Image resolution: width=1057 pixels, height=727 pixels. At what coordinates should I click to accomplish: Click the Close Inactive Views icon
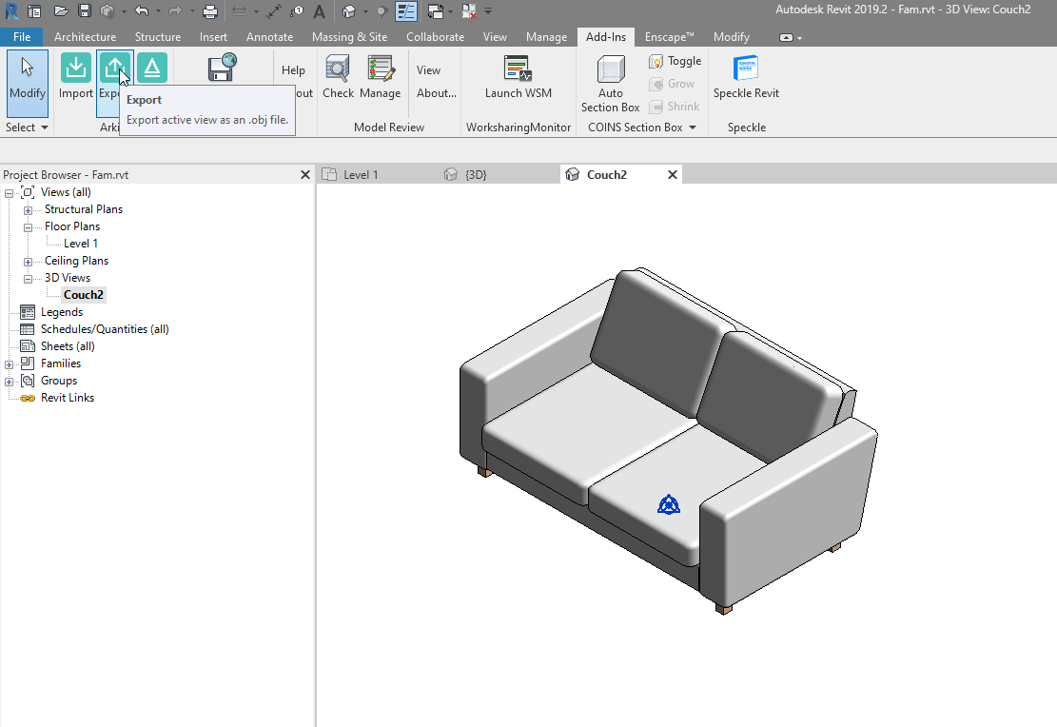(x=469, y=10)
